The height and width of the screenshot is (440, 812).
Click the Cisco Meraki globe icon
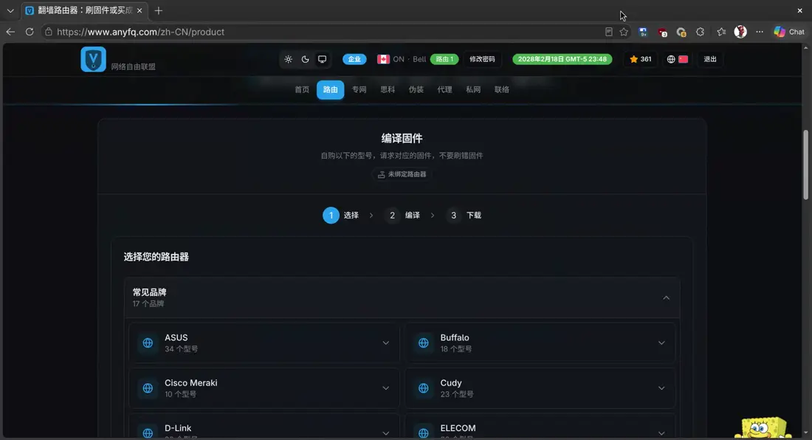tap(148, 388)
